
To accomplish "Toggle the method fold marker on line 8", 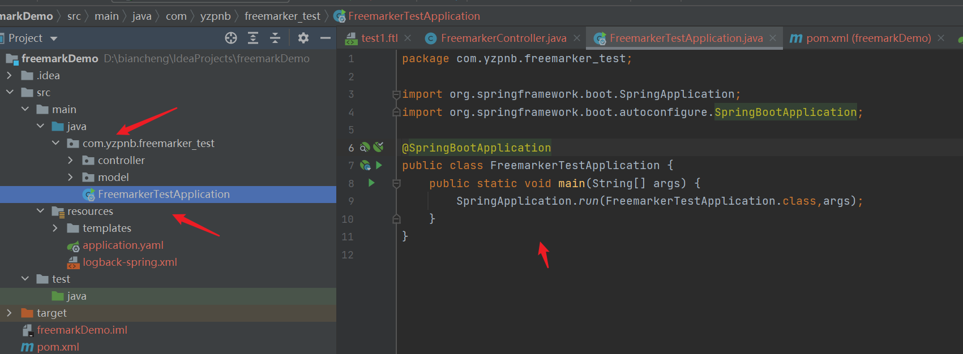I will 396,183.
